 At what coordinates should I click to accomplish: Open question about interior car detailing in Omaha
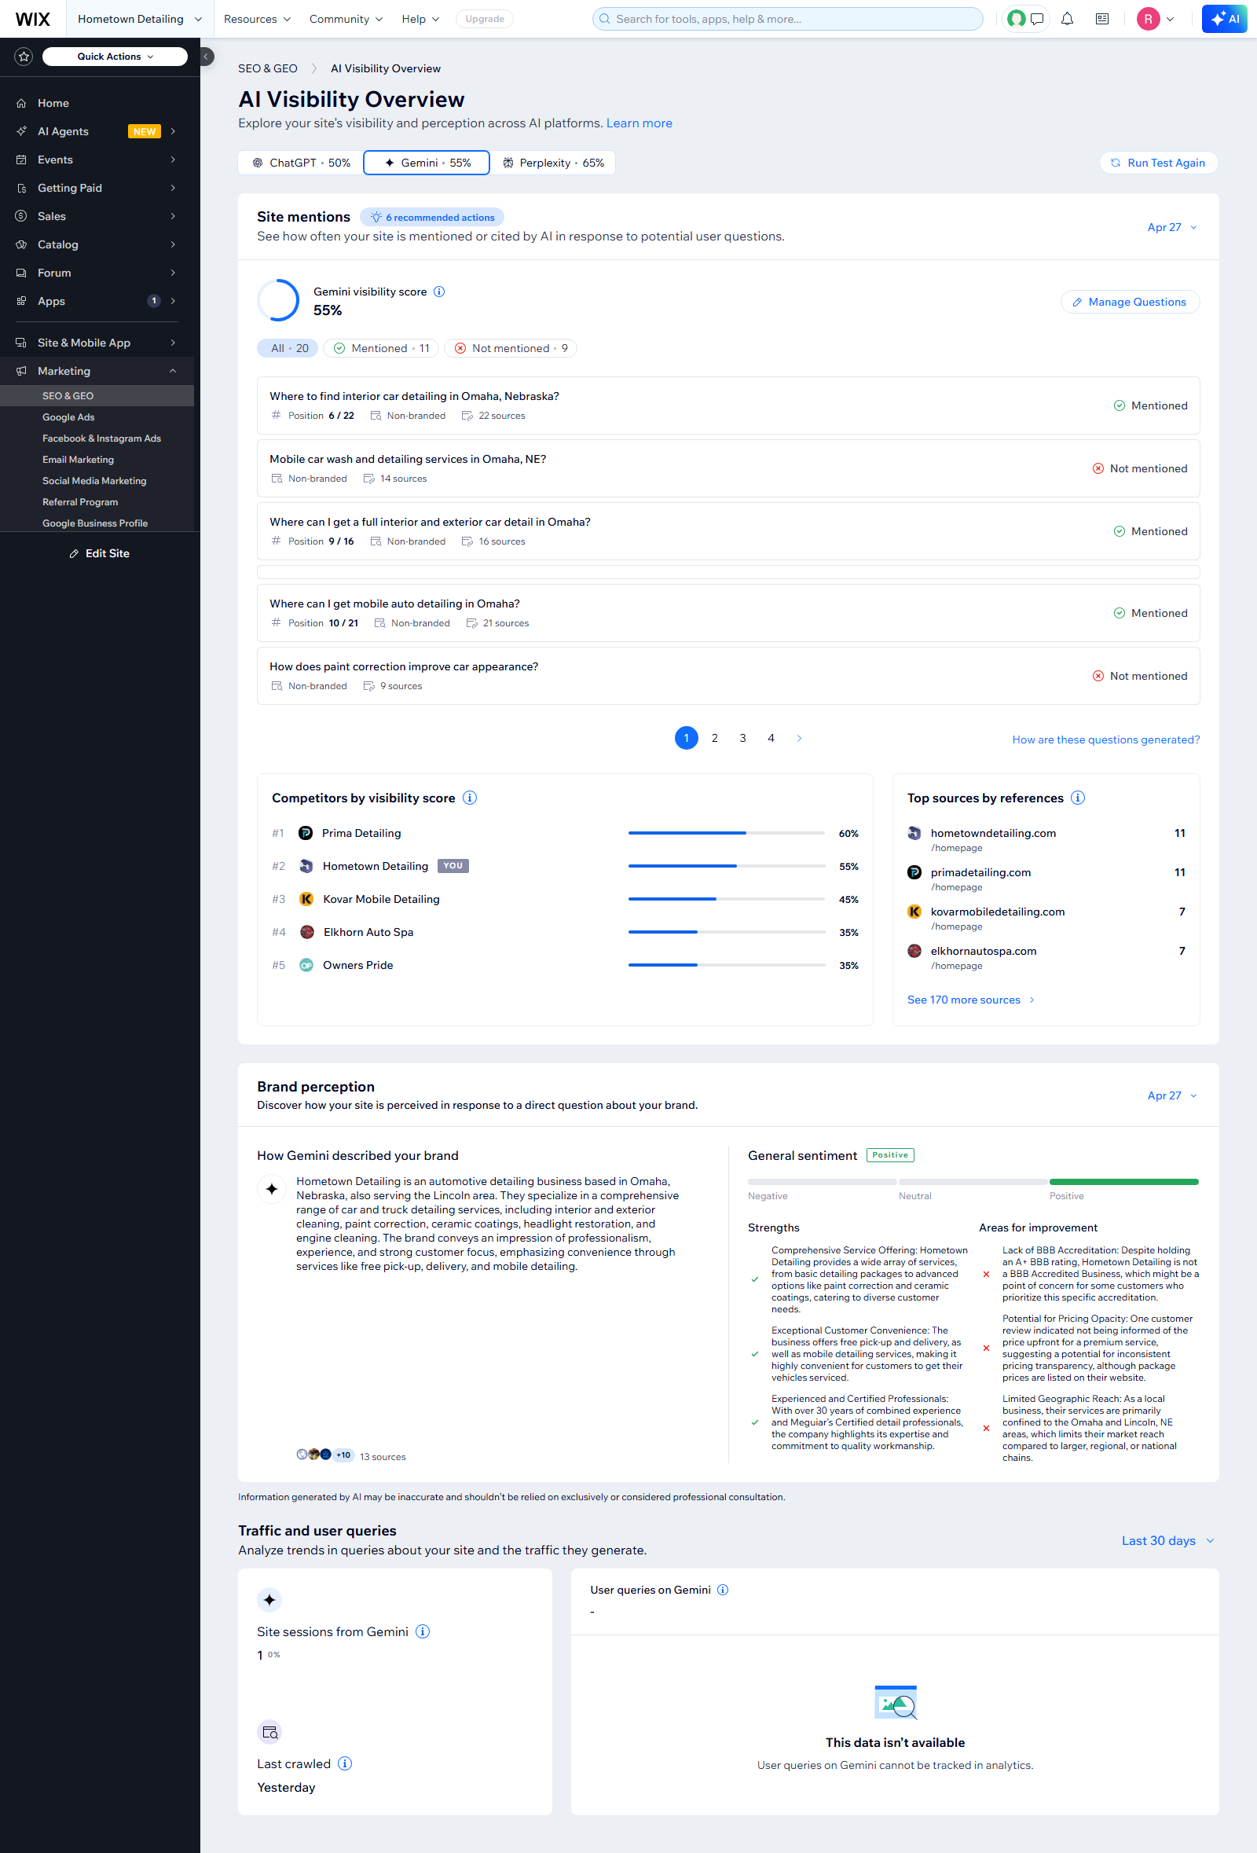(x=727, y=405)
